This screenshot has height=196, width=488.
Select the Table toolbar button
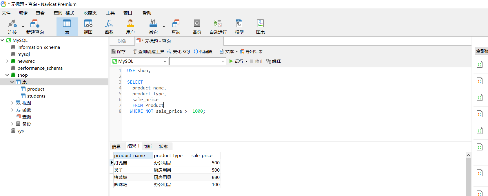[67, 27]
